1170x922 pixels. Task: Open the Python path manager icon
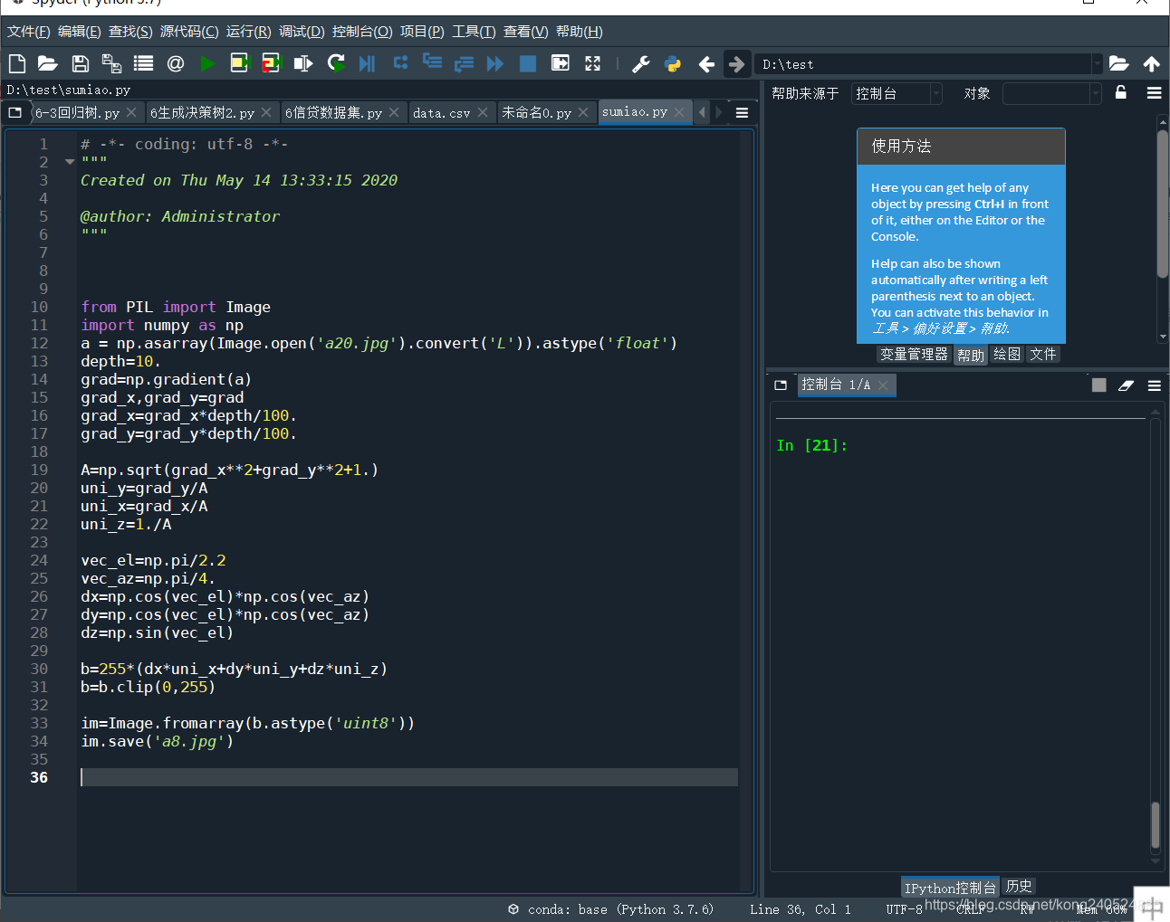(672, 63)
